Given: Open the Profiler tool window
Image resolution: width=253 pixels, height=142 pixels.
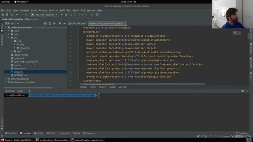Looking at the screenshot, I should (x=39, y=133).
